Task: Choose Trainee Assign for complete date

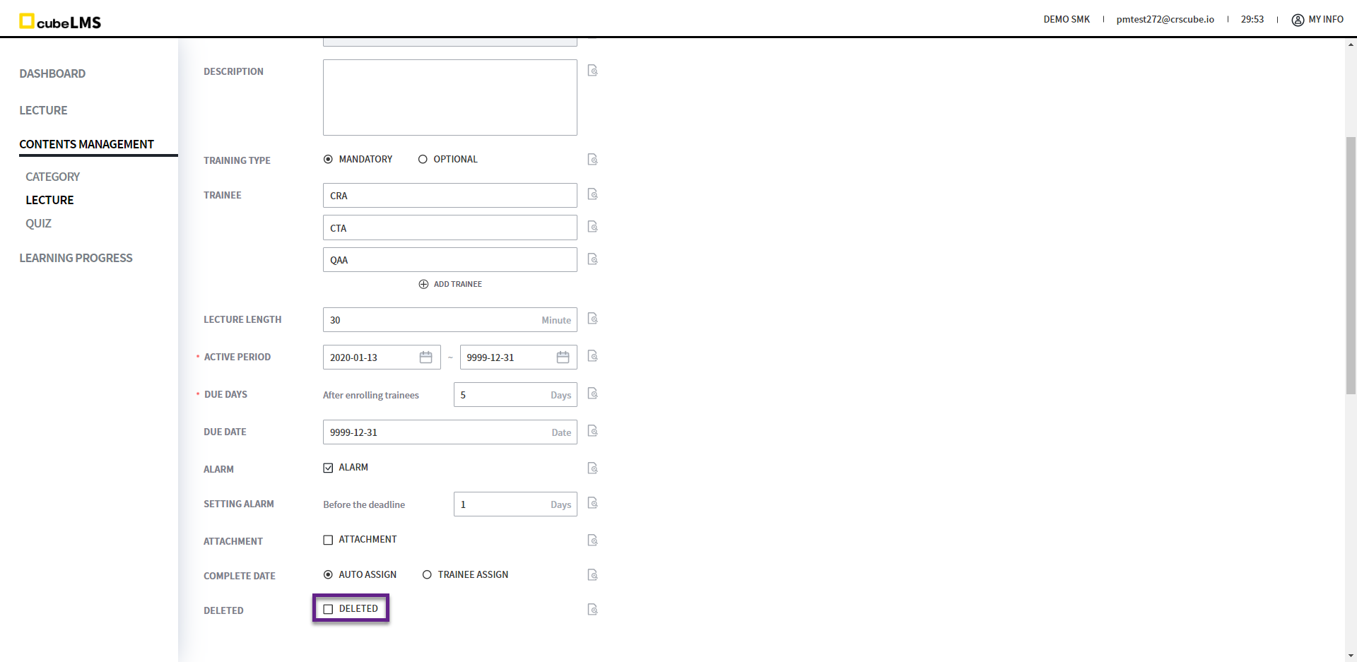Action: pos(427,575)
